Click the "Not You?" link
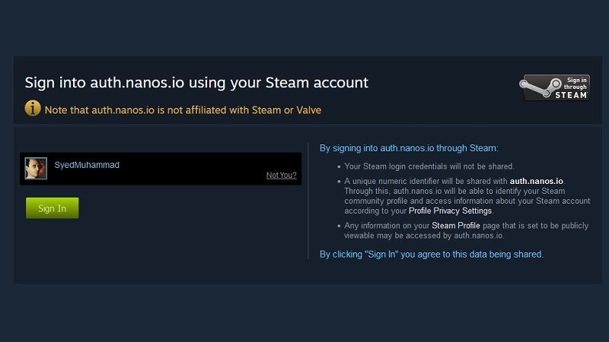This screenshot has height=342, width=609. (x=281, y=176)
